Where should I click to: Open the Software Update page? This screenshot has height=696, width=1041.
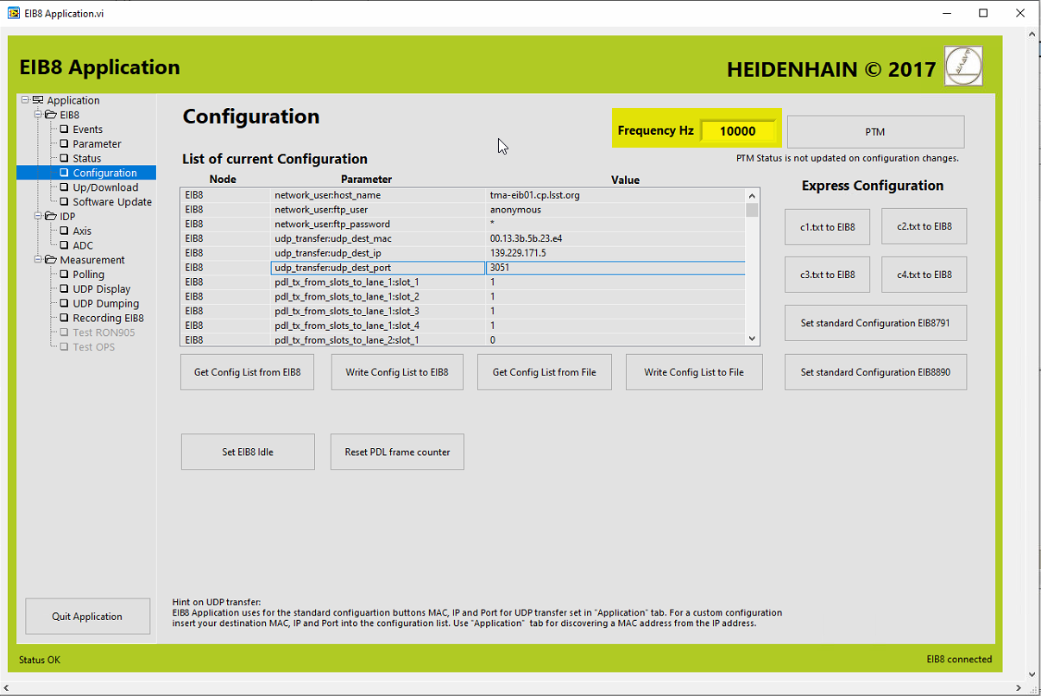pyautogui.click(x=112, y=202)
